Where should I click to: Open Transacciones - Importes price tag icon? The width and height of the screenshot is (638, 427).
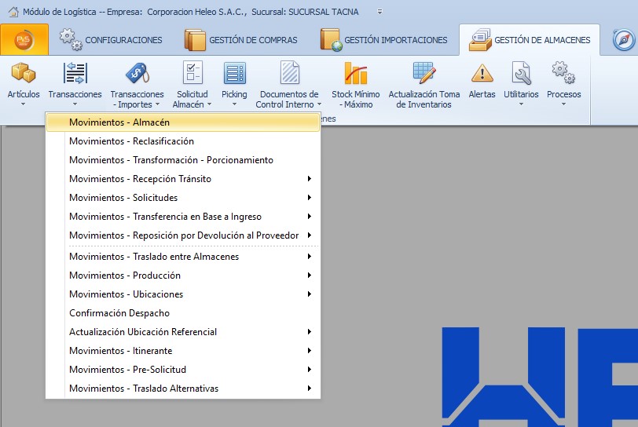point(137,74)
